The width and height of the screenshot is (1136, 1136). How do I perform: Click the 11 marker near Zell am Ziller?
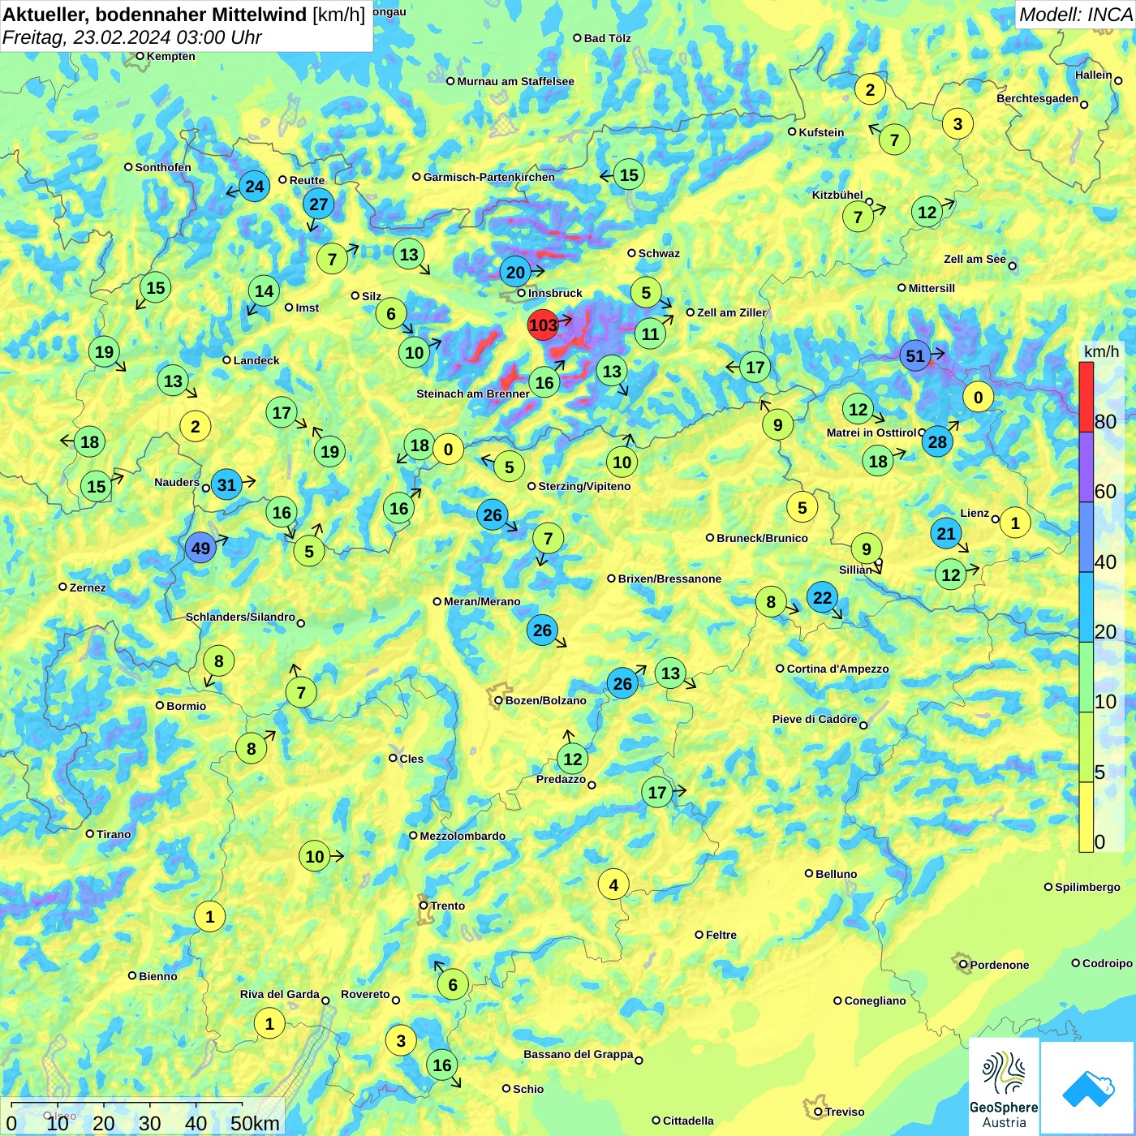[650, 333]
